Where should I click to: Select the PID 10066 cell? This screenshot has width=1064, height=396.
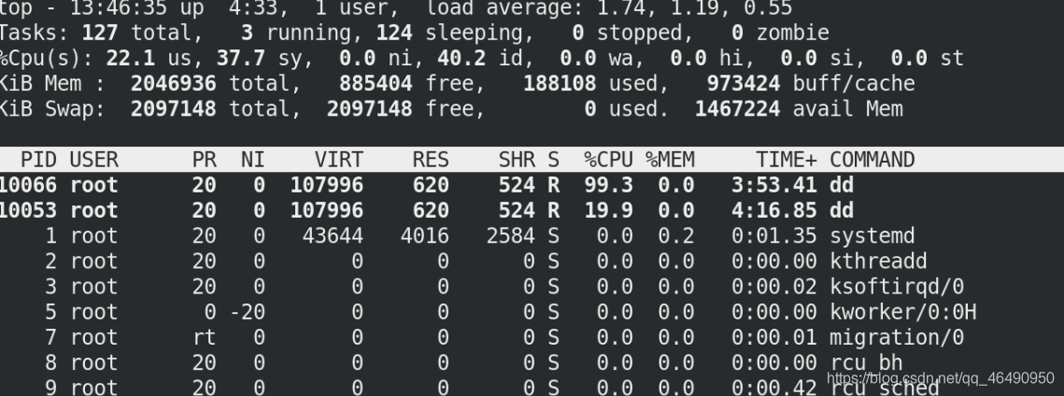29,185
